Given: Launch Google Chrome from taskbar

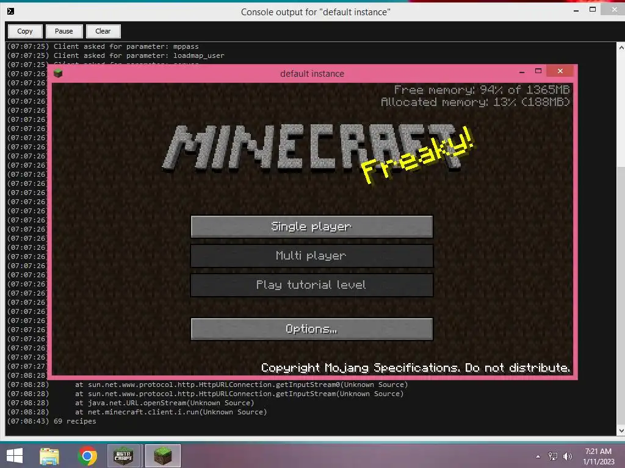Looking at the screenshot, I should (87, 456).
